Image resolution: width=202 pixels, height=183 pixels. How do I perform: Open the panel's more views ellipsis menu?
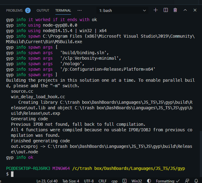point(80,10)
